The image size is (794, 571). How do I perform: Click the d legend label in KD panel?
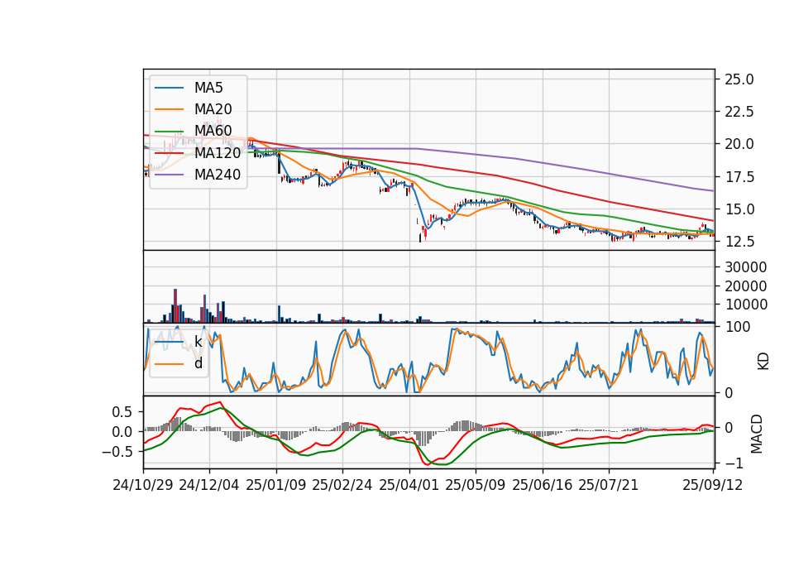(x=198, y=363)
